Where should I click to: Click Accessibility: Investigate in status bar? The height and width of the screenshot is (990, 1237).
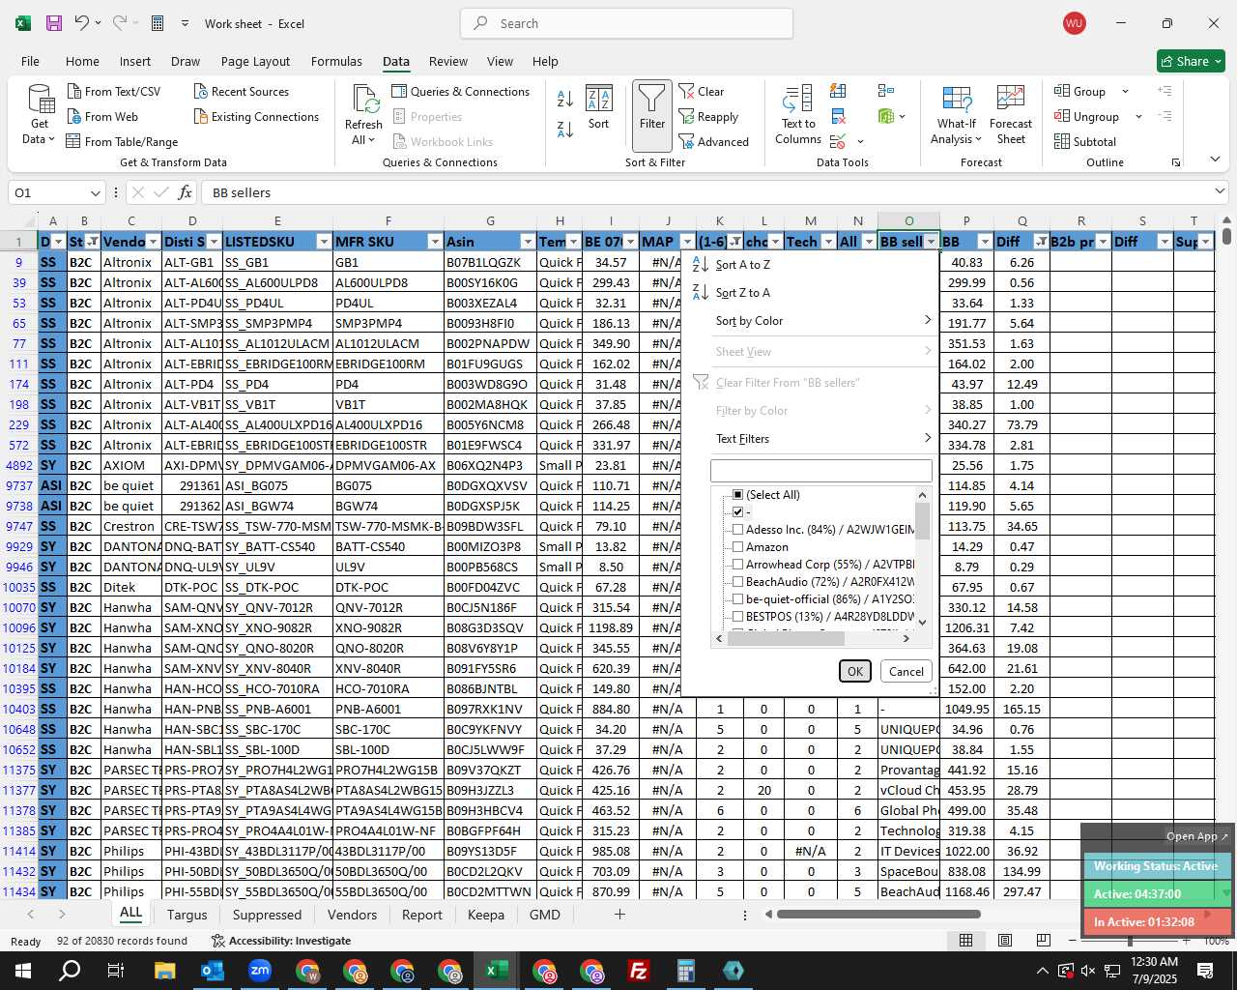pos(281,941)
